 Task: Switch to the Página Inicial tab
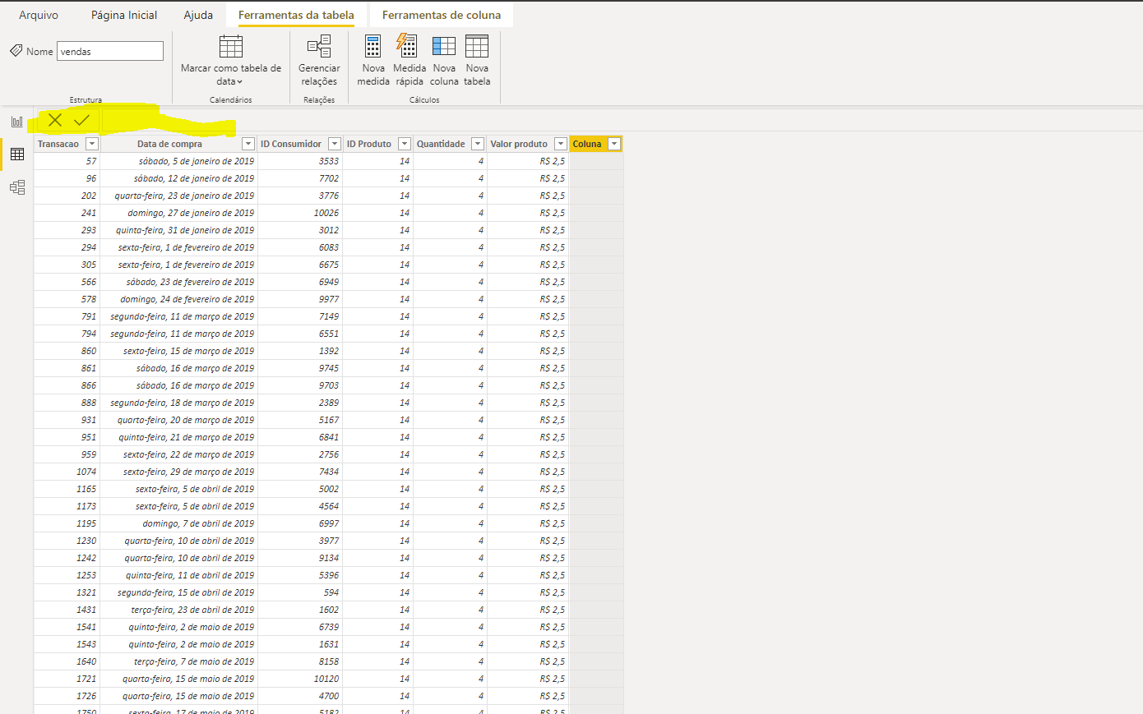pyautogui.click(x=124, y=15)
